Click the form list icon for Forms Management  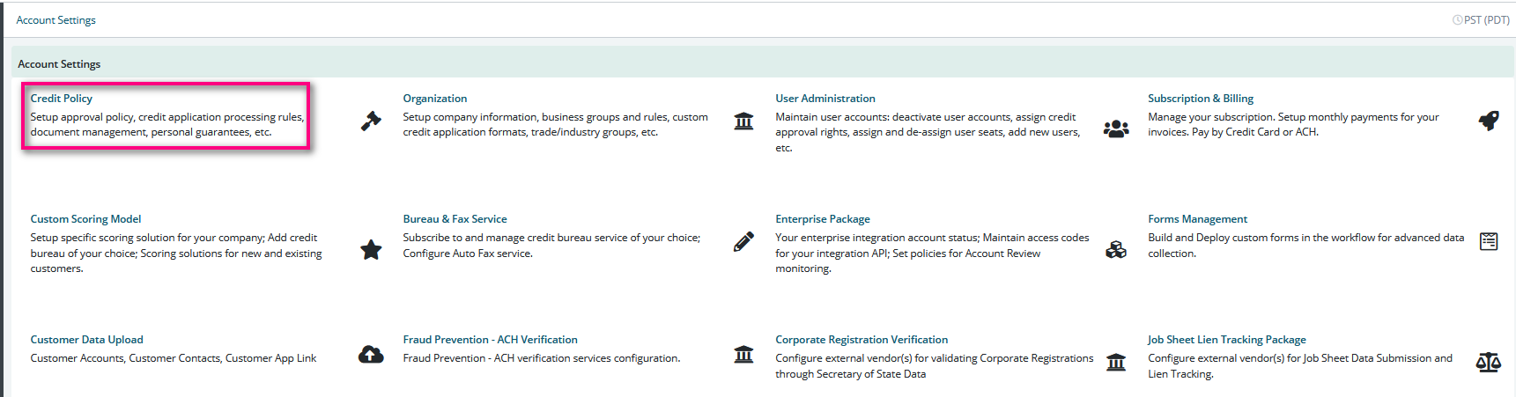(1489, 242)
